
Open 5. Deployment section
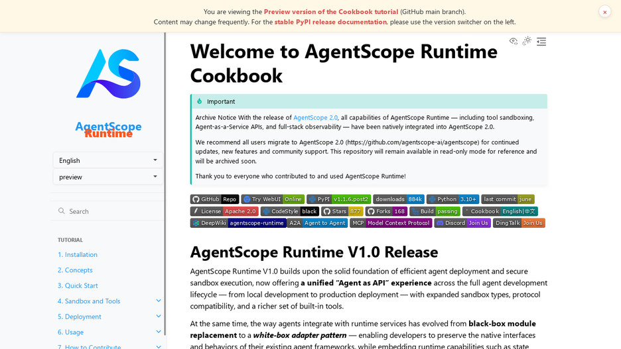(x=79, y=317)
